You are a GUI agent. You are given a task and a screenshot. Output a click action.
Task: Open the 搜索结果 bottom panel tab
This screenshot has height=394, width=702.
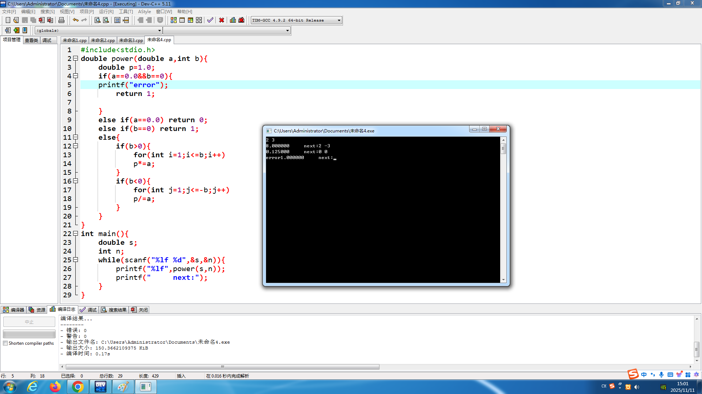(x=114, y=310)
